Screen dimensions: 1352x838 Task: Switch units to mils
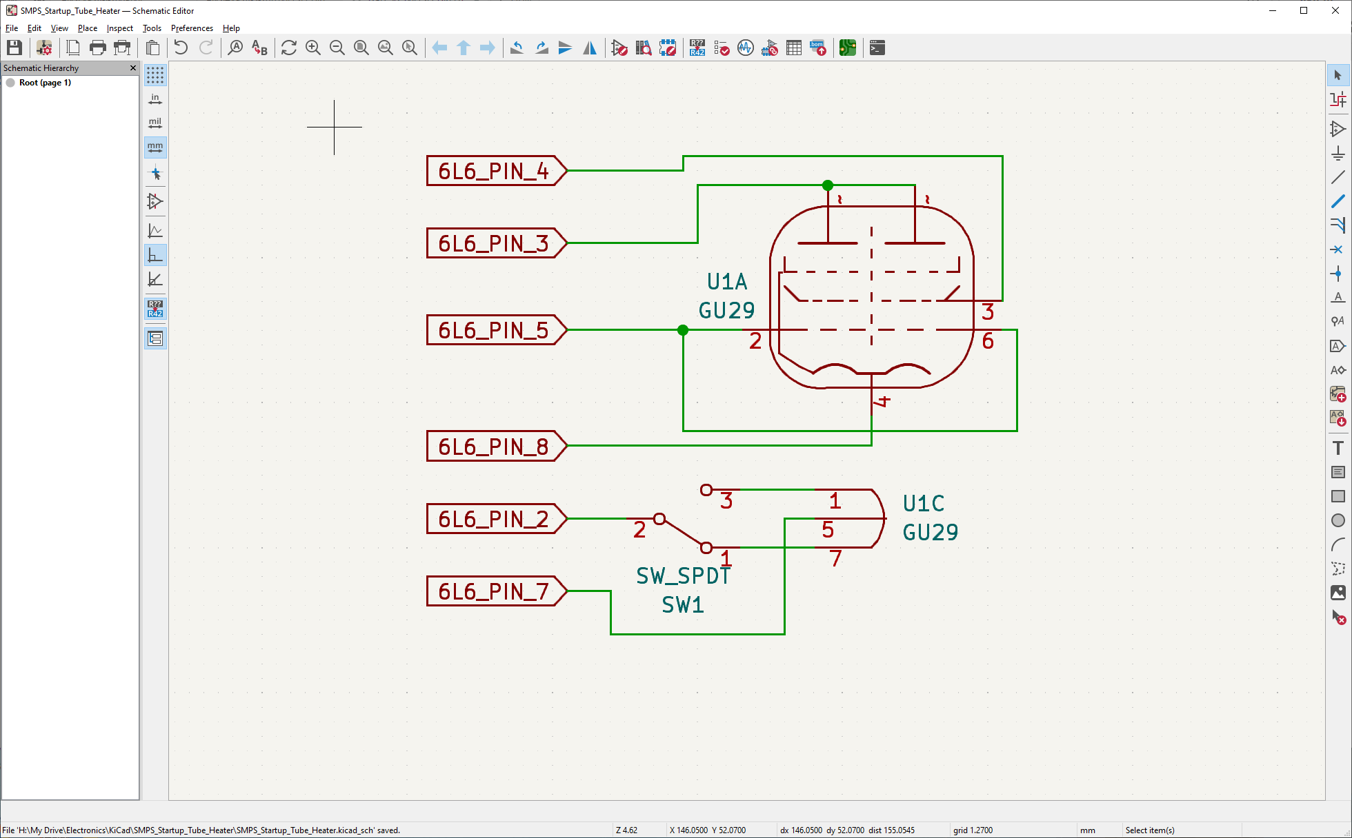point(155,123)
